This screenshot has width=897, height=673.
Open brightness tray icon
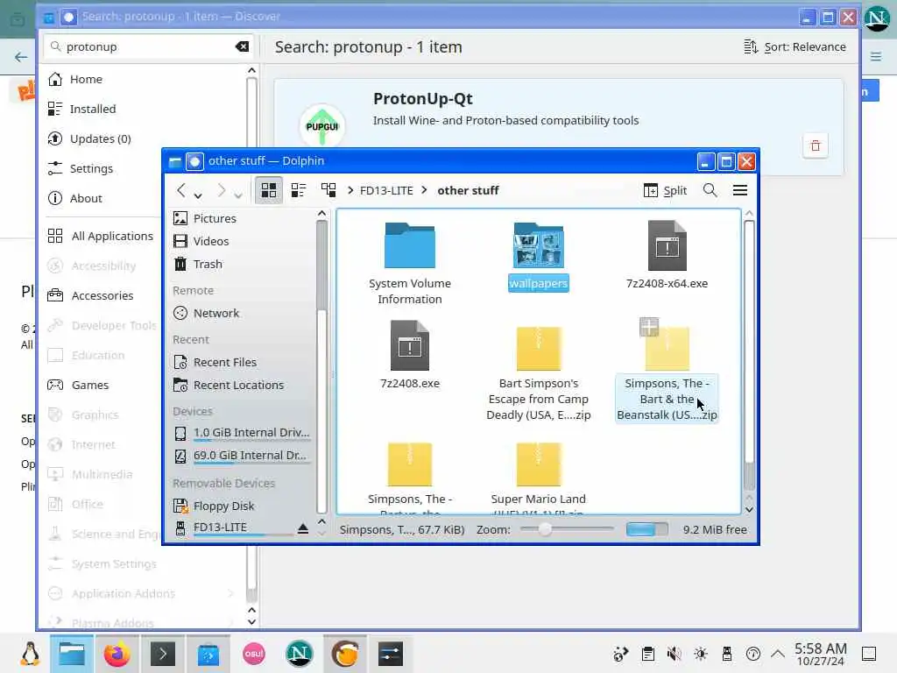tap(701, 654)
